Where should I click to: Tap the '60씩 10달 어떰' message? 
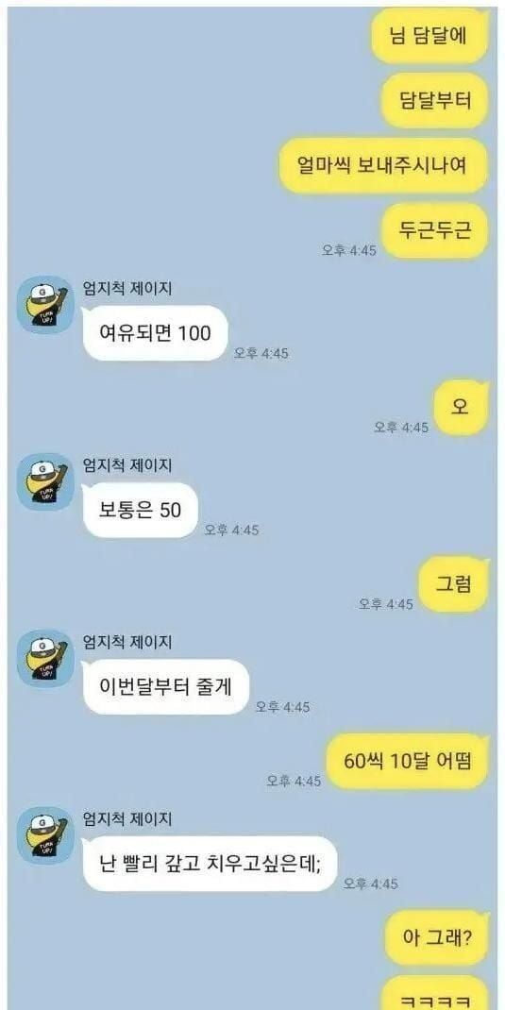(408, 762)
